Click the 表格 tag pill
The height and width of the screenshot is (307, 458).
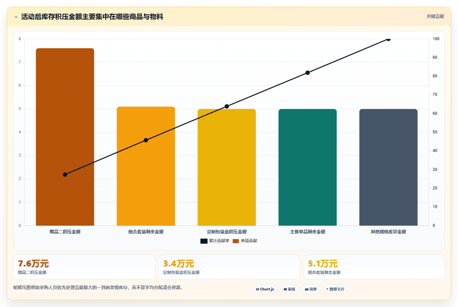289,289
